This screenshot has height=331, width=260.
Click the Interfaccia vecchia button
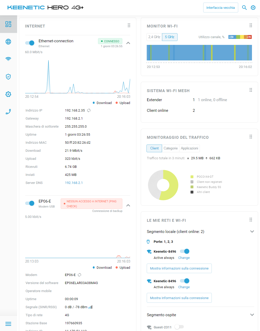(x=221, y=8)
